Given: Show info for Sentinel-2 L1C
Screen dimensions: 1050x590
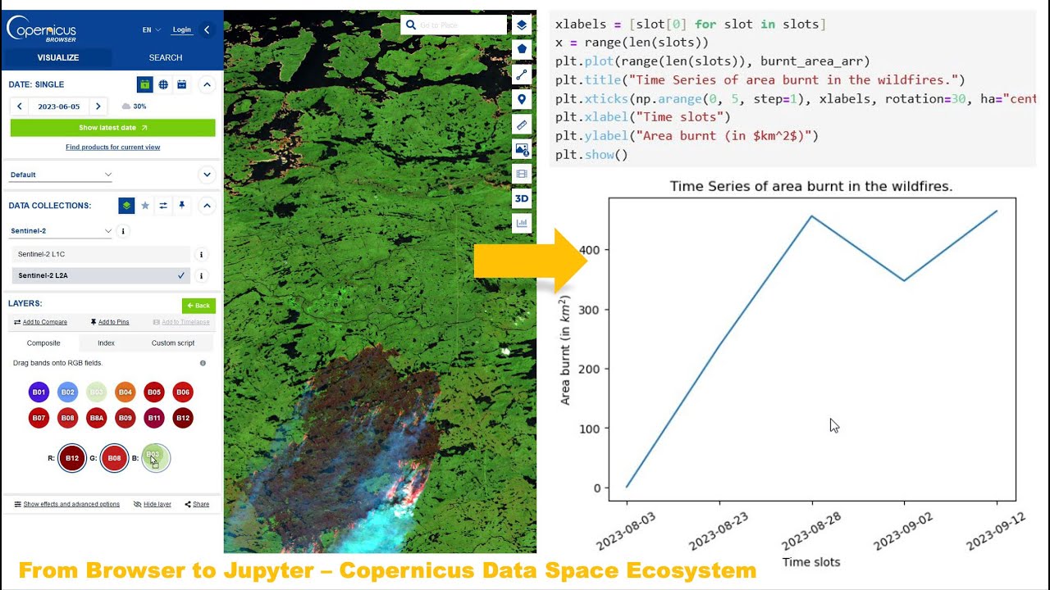Looking at the screenshot, I should point(202,255).
